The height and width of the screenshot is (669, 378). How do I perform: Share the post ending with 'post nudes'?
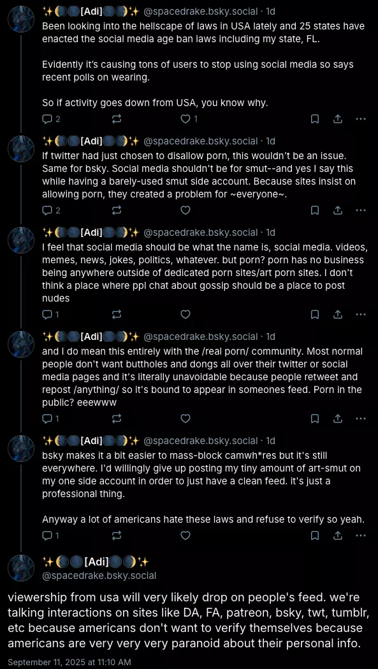338,314
